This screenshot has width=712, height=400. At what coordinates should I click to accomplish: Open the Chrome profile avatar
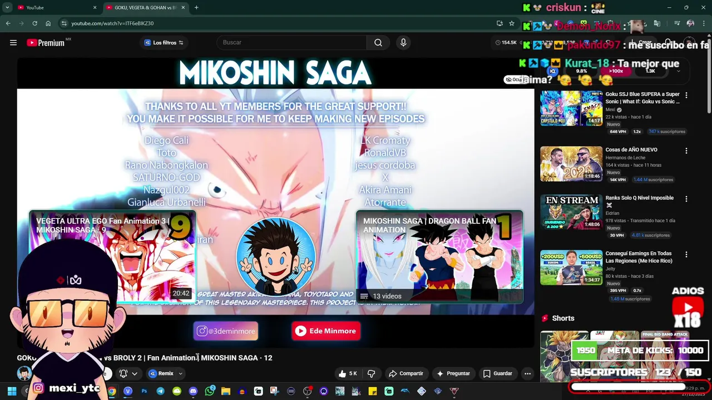pyautogui.click(x=690, y=23)
